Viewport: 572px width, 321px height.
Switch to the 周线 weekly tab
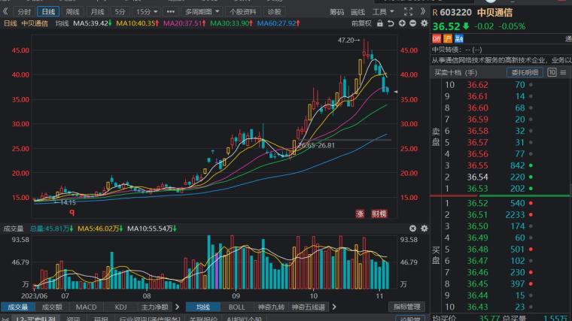pyautogui.click(x=72, y=12)
